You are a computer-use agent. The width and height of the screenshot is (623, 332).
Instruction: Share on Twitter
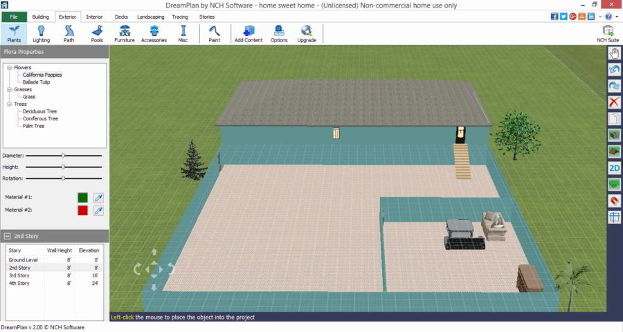[x=563, y=17]
